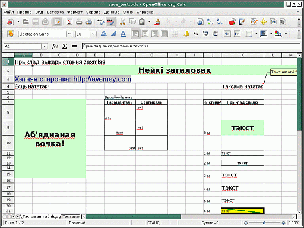Click the Open file folder icon

pyautogui.click(x=26, y=22)
